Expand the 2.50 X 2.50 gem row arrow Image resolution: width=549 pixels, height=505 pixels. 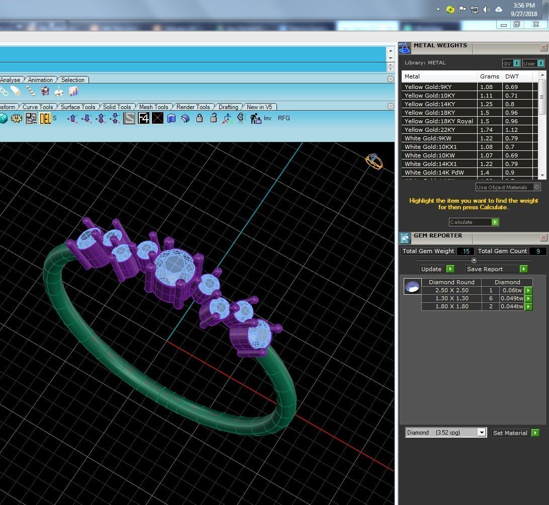coord(528,290)
